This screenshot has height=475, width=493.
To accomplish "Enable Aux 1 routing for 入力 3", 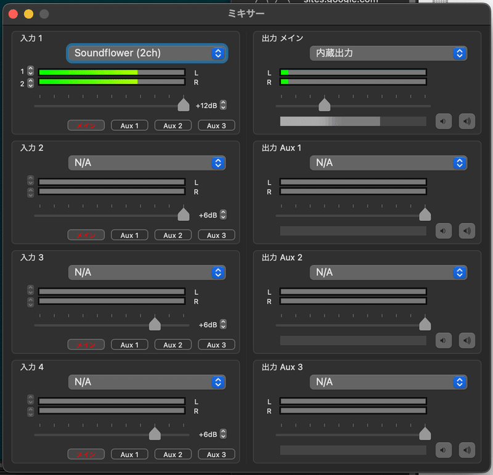I will point(129,345).
